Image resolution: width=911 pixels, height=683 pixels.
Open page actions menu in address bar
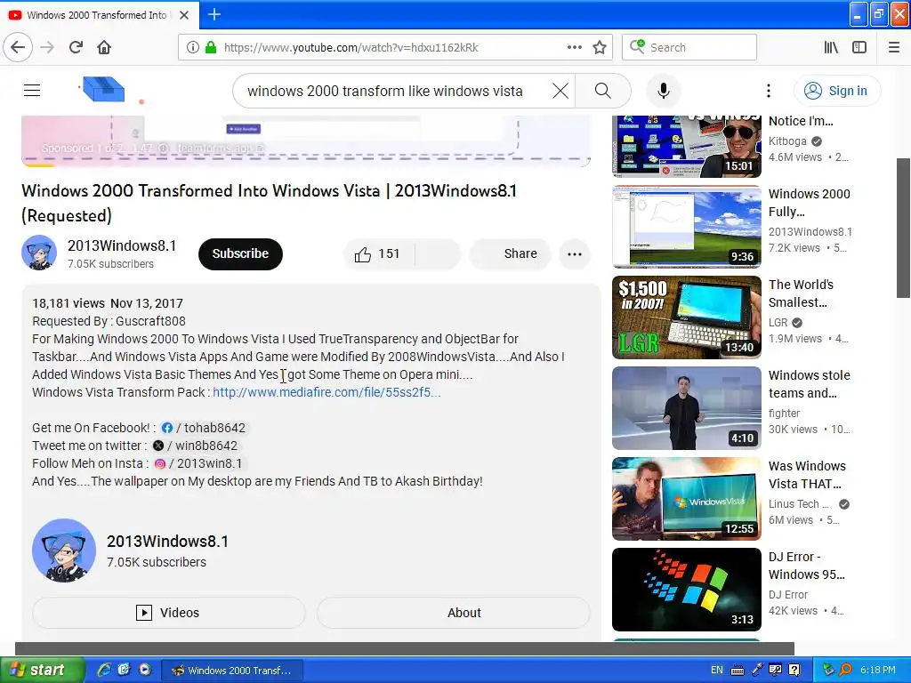[574, 47]
